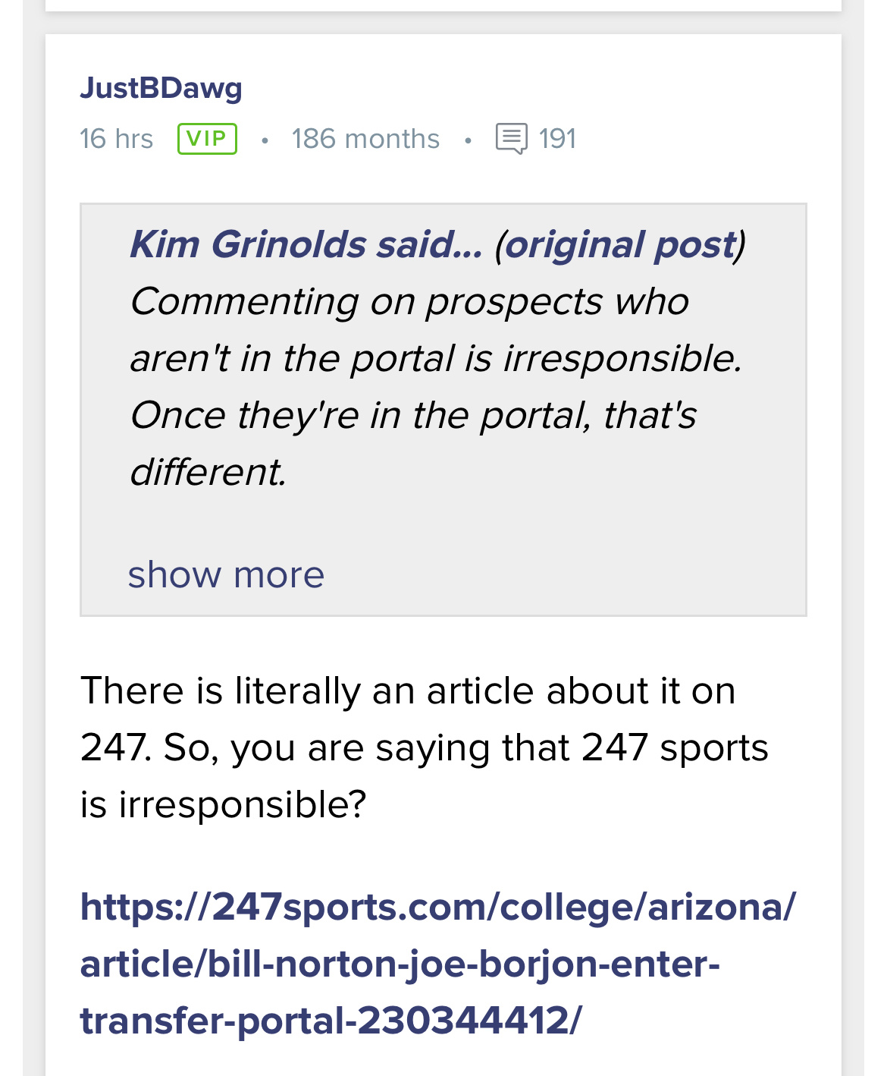The height and width of the screenshot is (1076, 887).
Task: Click the 191 post count number
Action: 557,139
